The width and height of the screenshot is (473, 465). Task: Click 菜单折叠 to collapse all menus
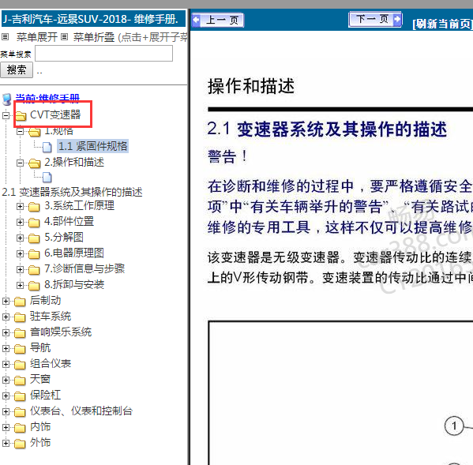pos(94,37)
